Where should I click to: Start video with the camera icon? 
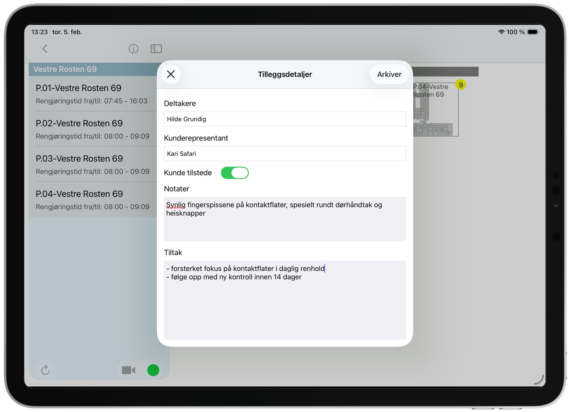pyautogui.click(x=129, y=370)
